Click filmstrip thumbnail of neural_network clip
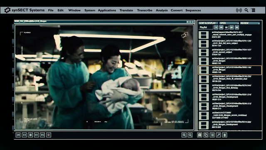 204,35
